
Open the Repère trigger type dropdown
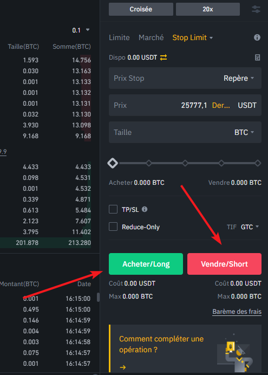point(239,78)
